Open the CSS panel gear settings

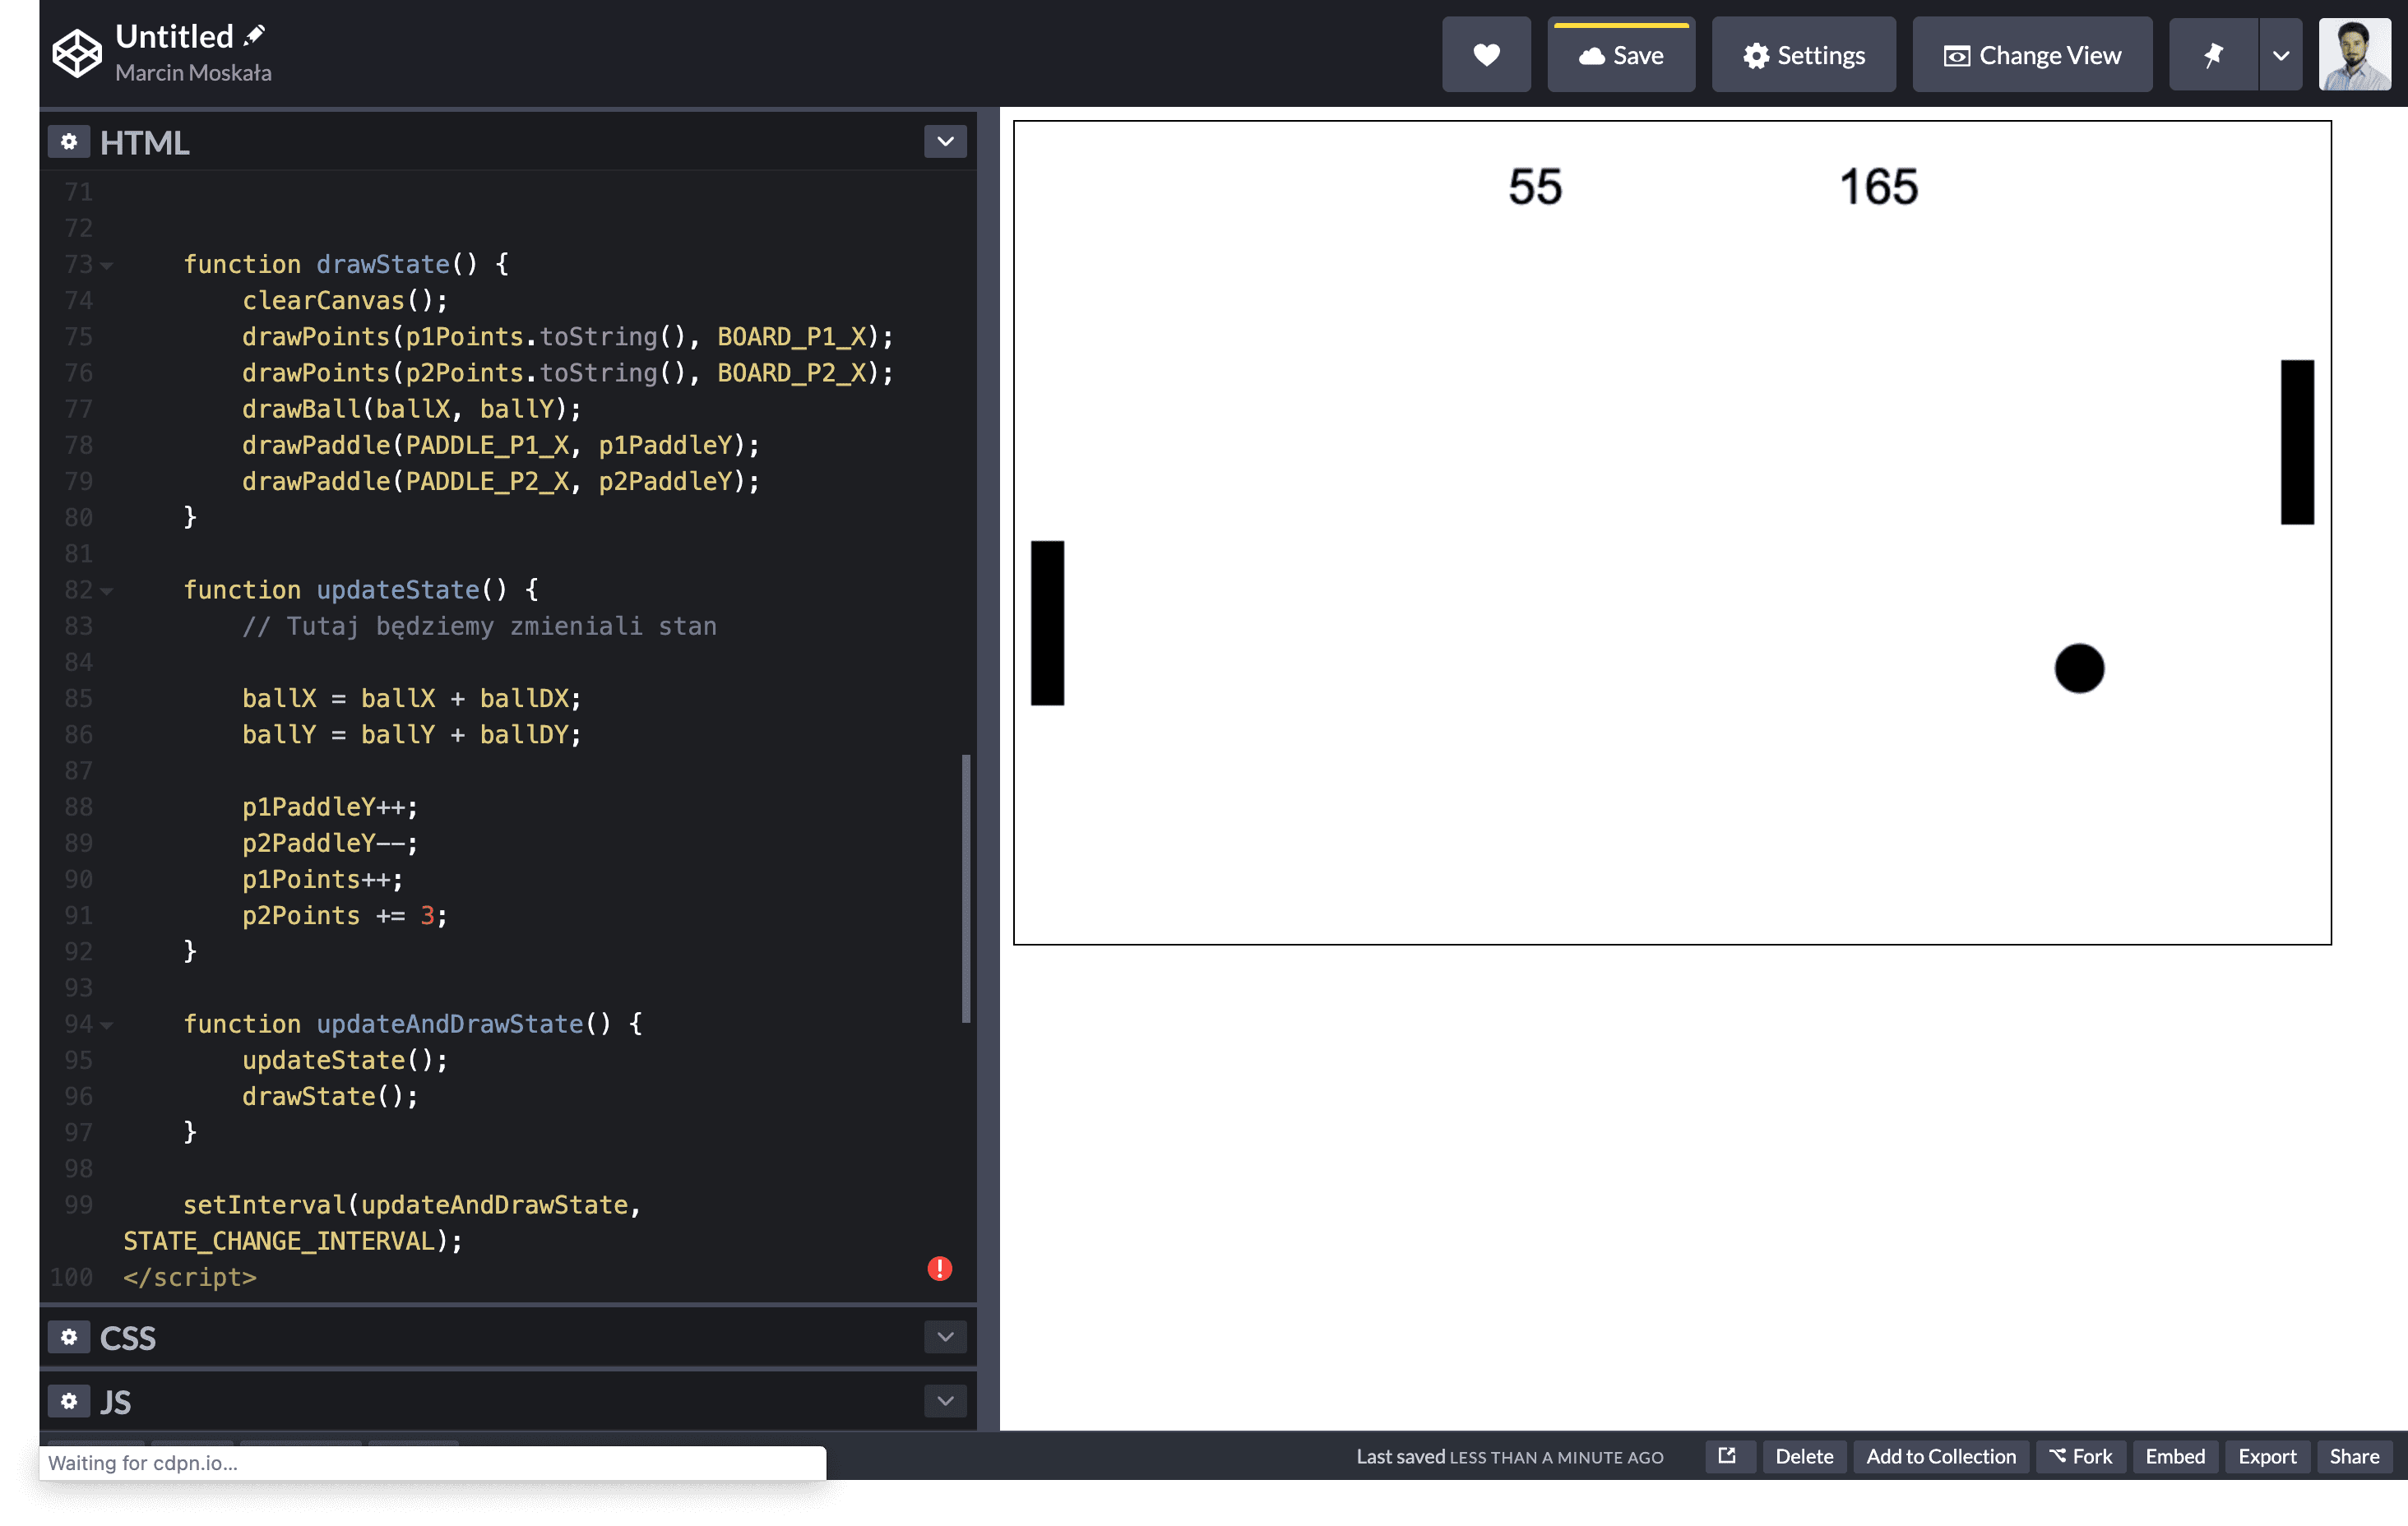point(68,1337)
